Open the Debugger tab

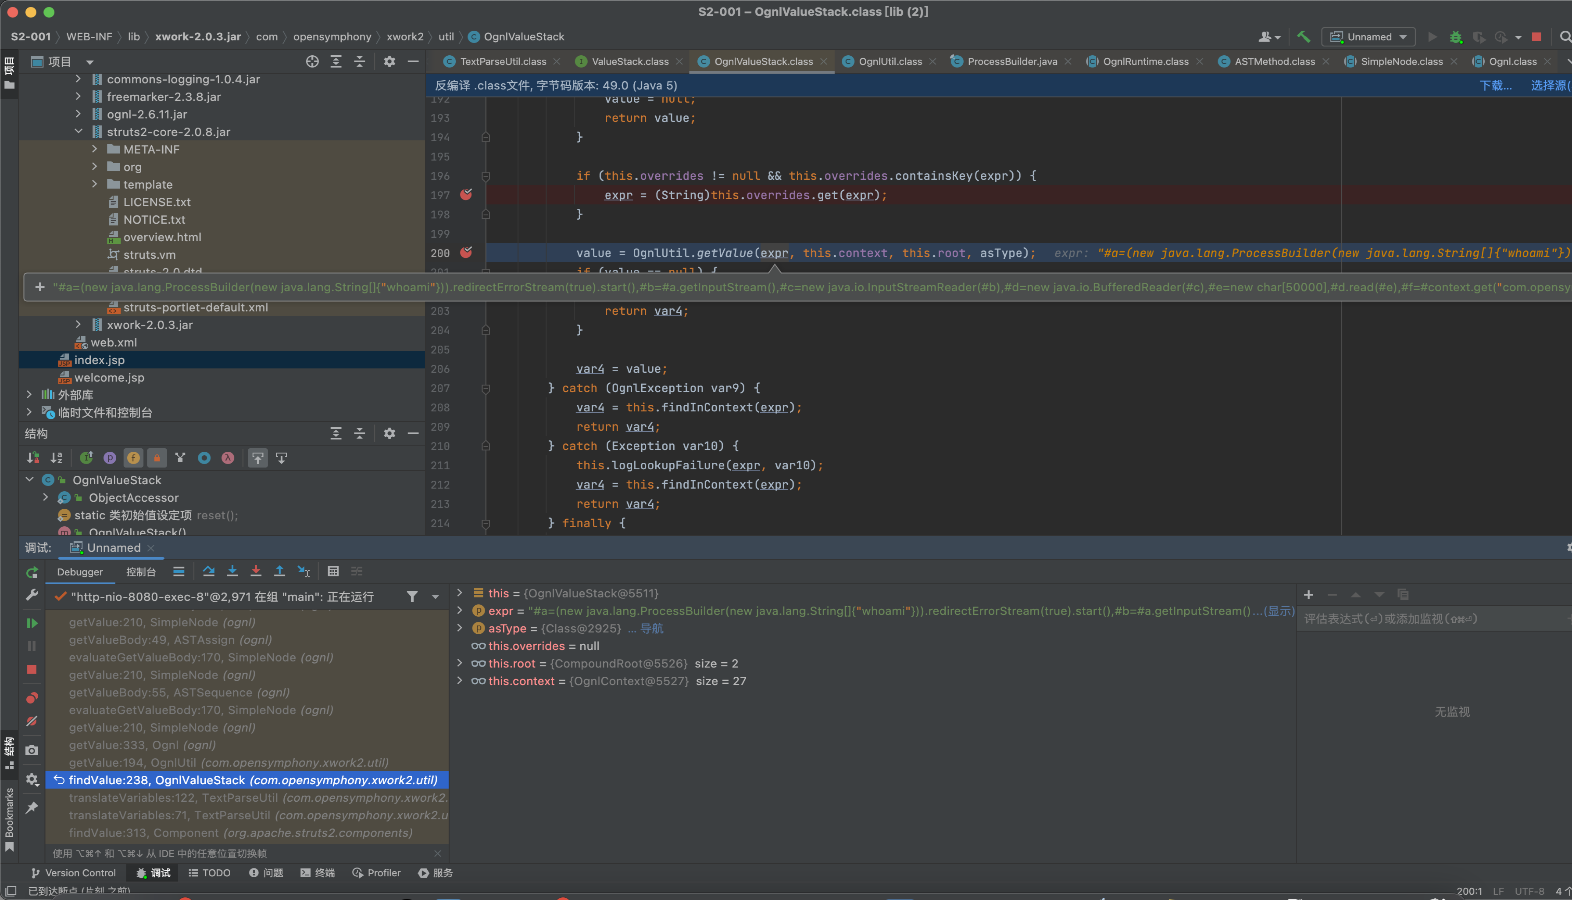[80, 572]
